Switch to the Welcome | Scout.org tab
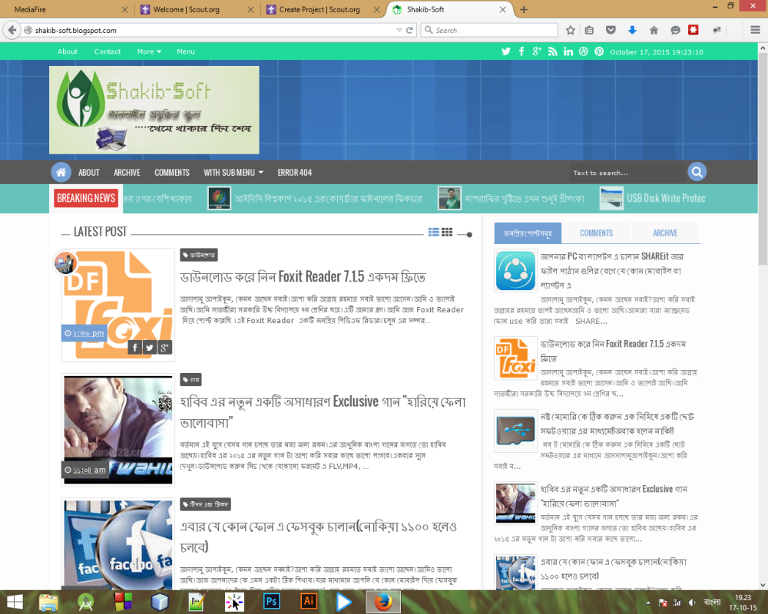This screenshot has height=614, width=768. click(x=196, y=10)
